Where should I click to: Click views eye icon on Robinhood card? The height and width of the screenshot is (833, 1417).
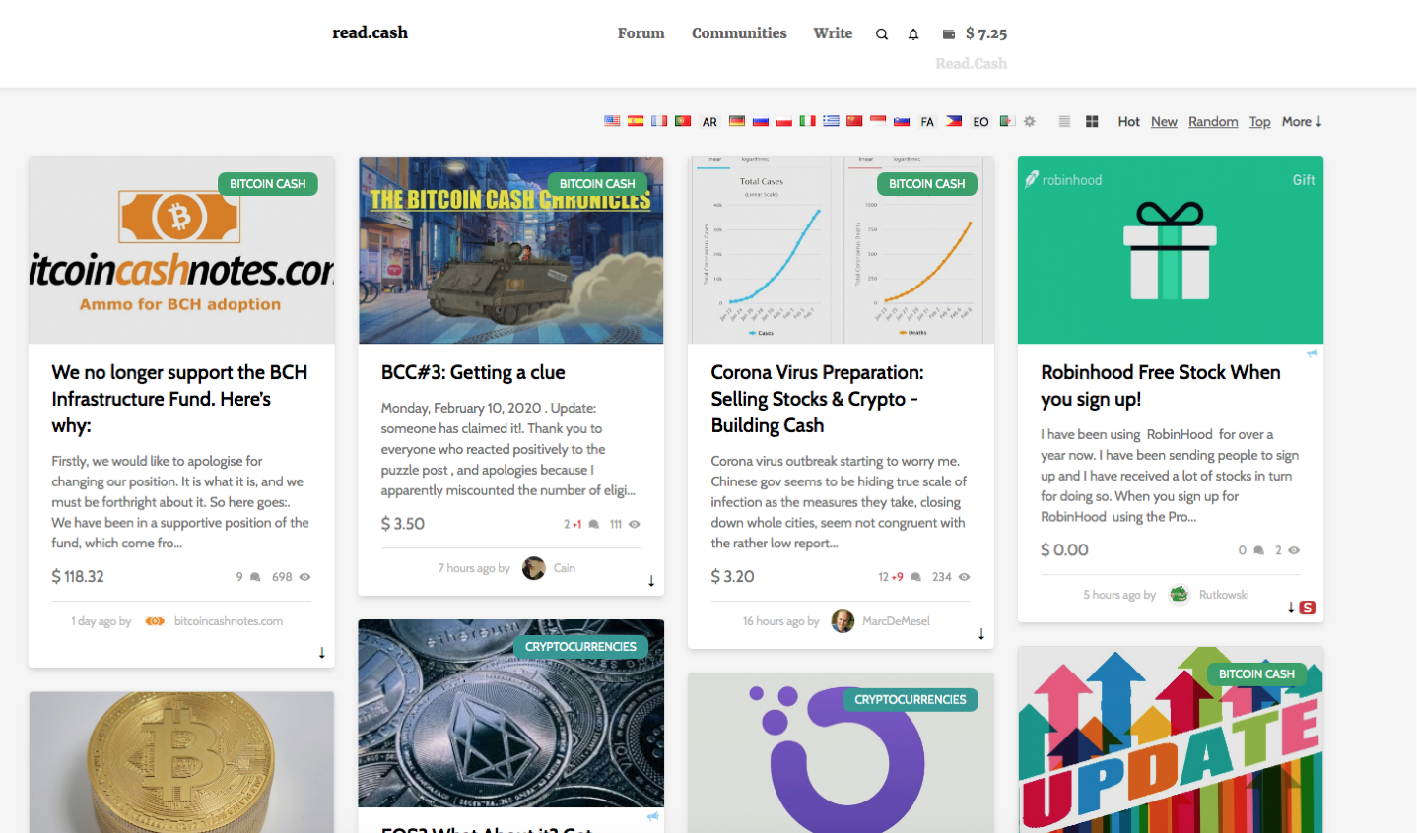(1294, 550)
